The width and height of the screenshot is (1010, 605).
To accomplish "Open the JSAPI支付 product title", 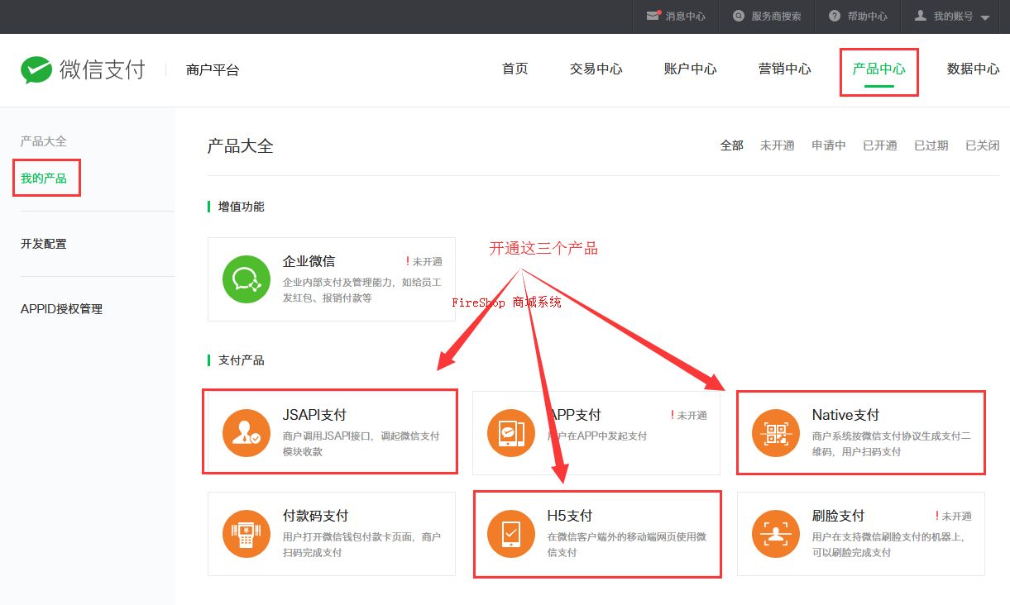I will pyautogui.click(x=314, y=415).
